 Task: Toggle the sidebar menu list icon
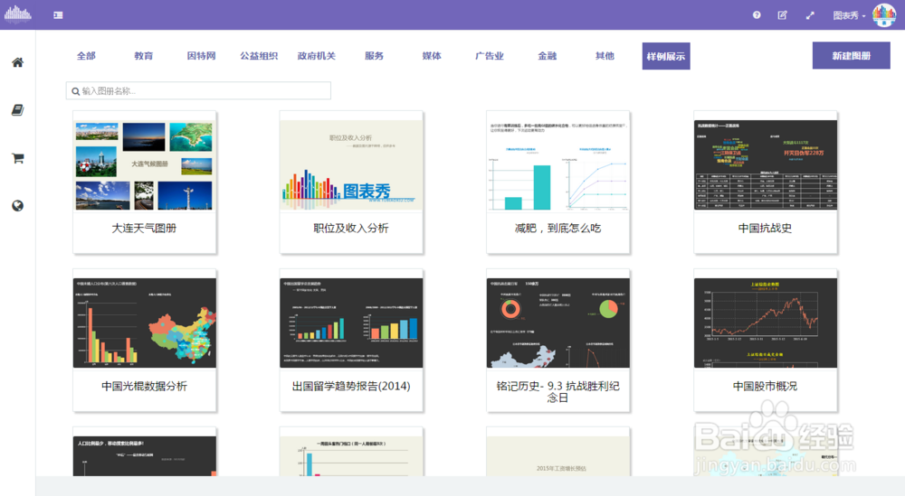[58, 15]
